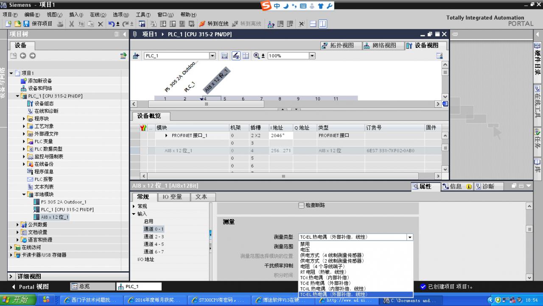This screenshot has height=306, width=543.
Task: Expand the 在线访问 tree node
Action: click(x=11, y=248)
